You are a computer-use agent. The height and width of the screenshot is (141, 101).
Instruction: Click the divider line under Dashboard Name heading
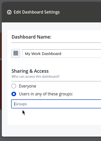click(56, 43)
